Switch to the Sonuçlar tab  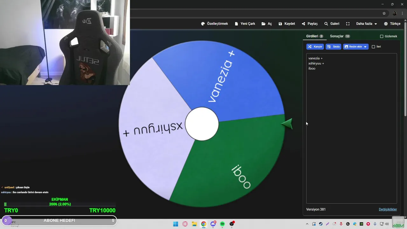pos(340,36)
